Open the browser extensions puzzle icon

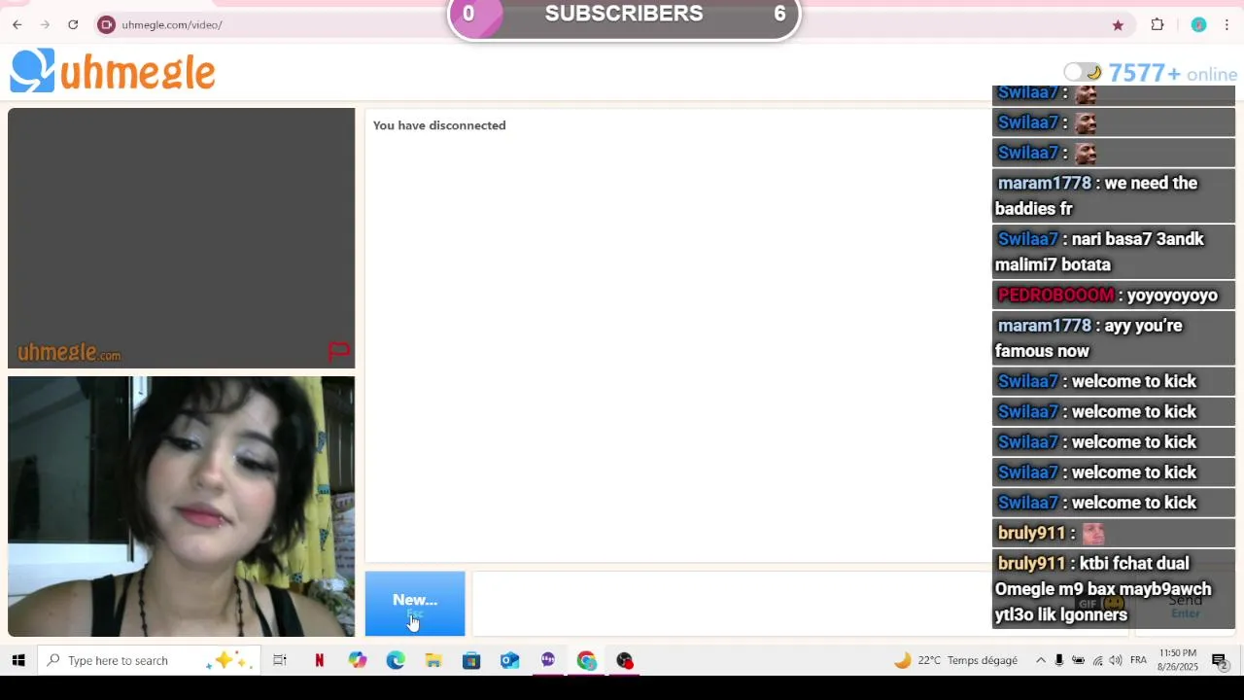(1158, 25)
